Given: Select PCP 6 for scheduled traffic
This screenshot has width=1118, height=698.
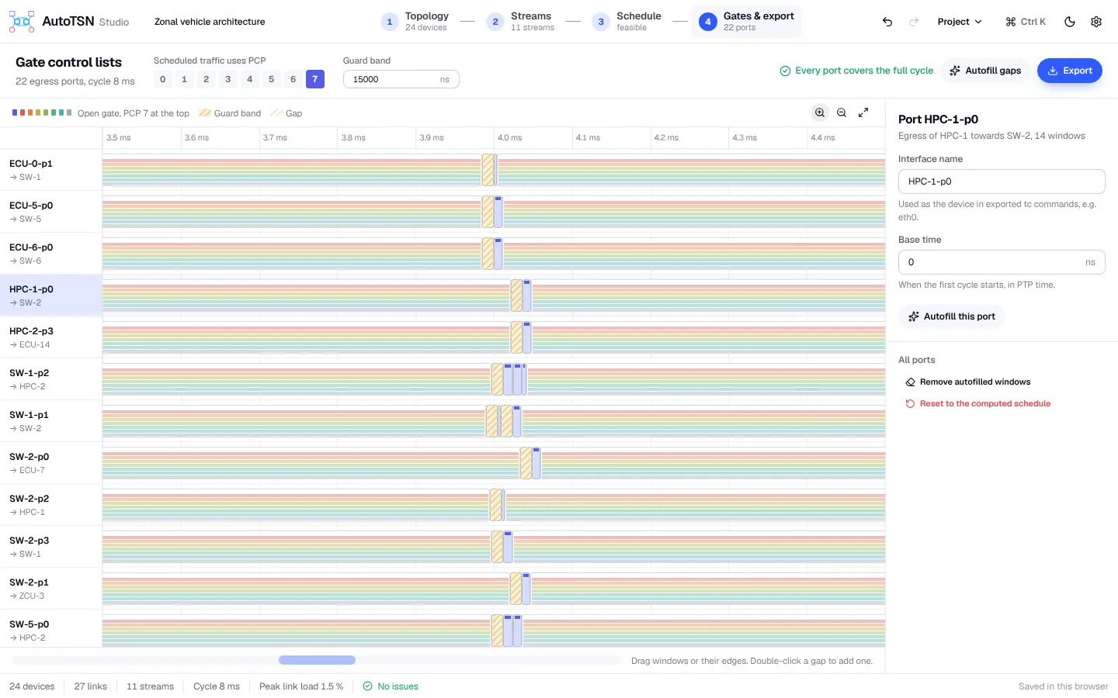Looking at the screenshot, I should point(293,79).
